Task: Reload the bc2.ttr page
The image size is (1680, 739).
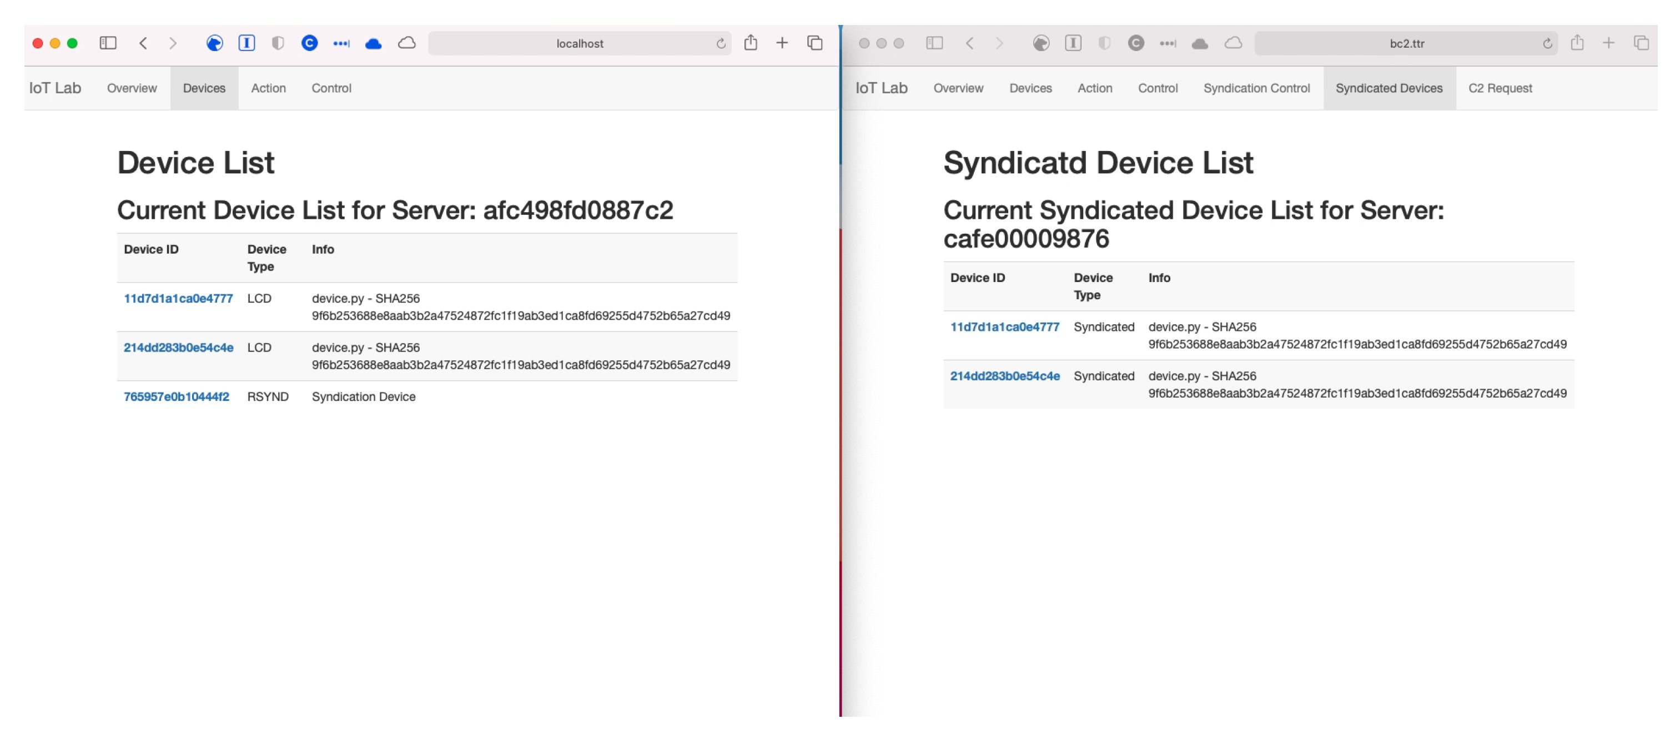Action: 1547,44
